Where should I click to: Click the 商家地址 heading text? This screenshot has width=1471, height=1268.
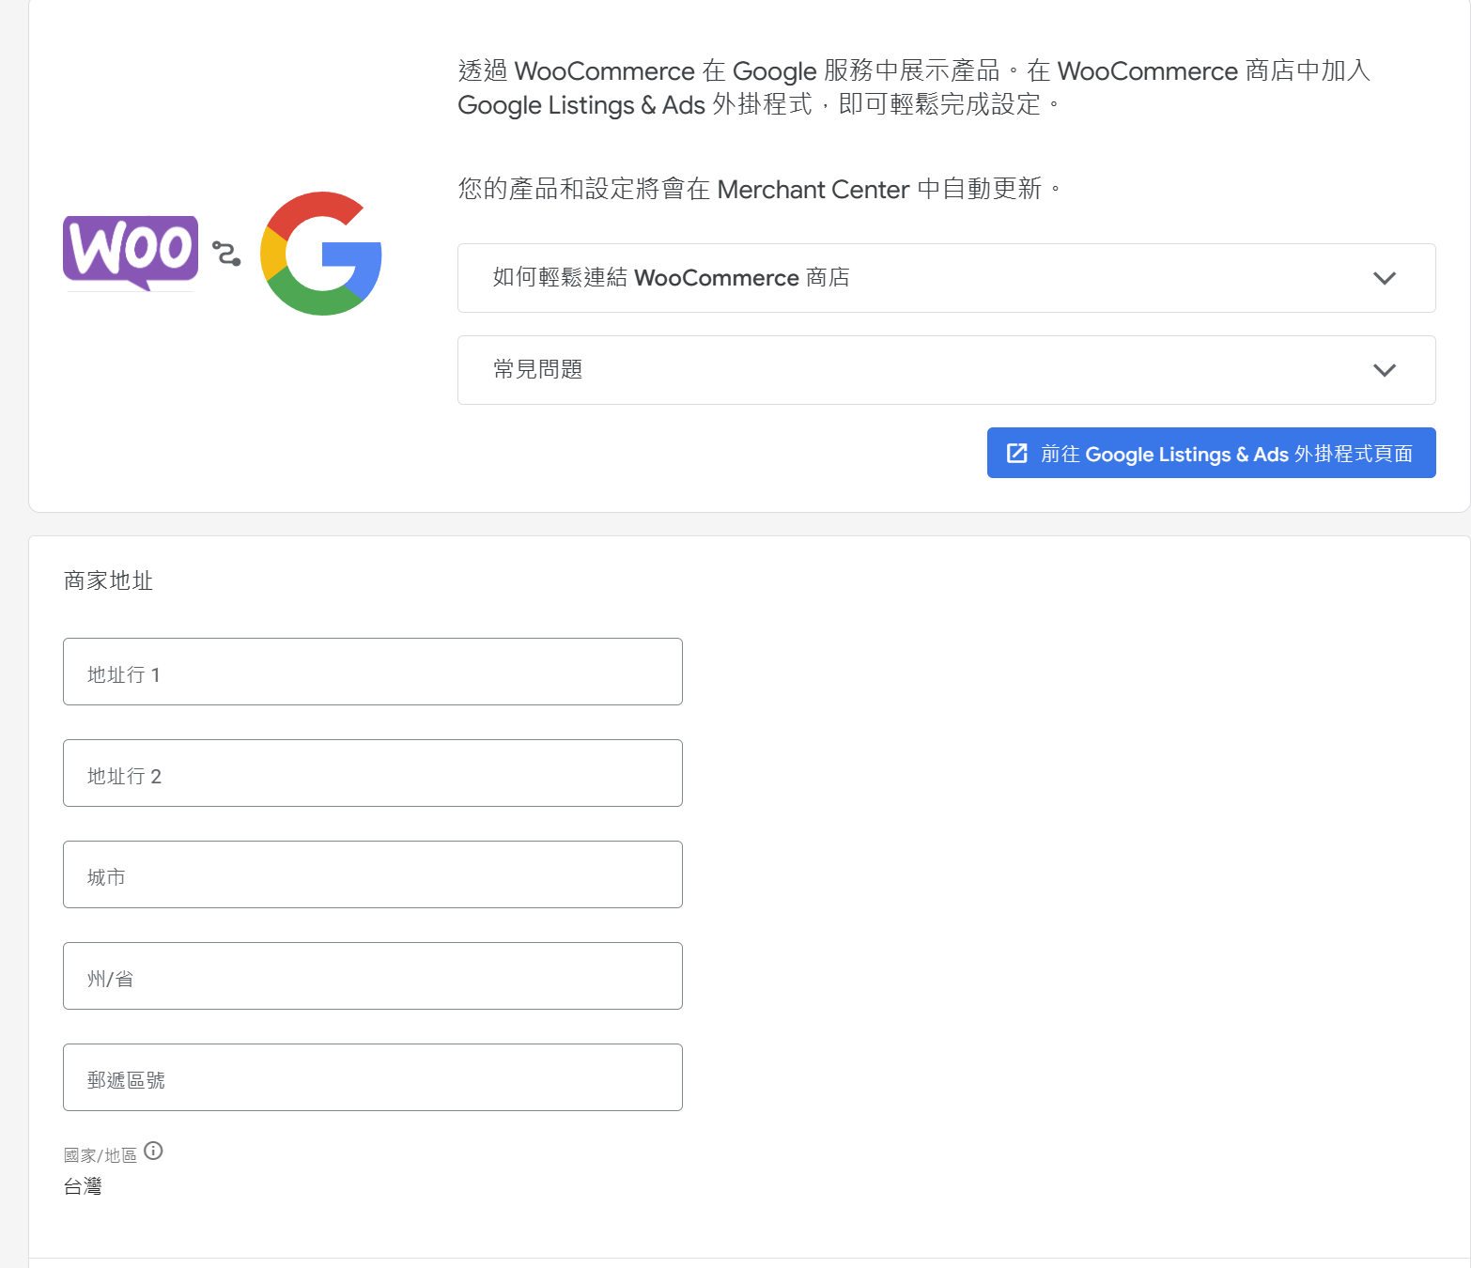pyautogui.click(x=108, y=580)
